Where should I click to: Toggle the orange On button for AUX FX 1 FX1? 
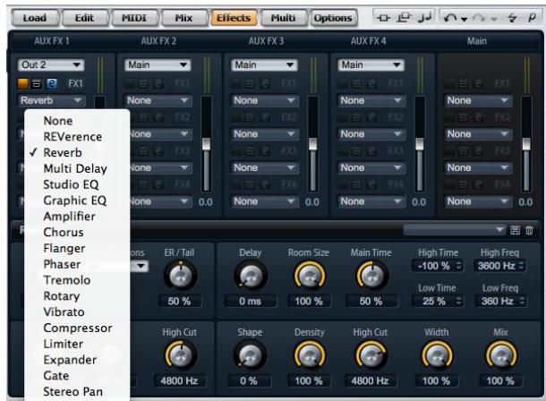[23, 83]
